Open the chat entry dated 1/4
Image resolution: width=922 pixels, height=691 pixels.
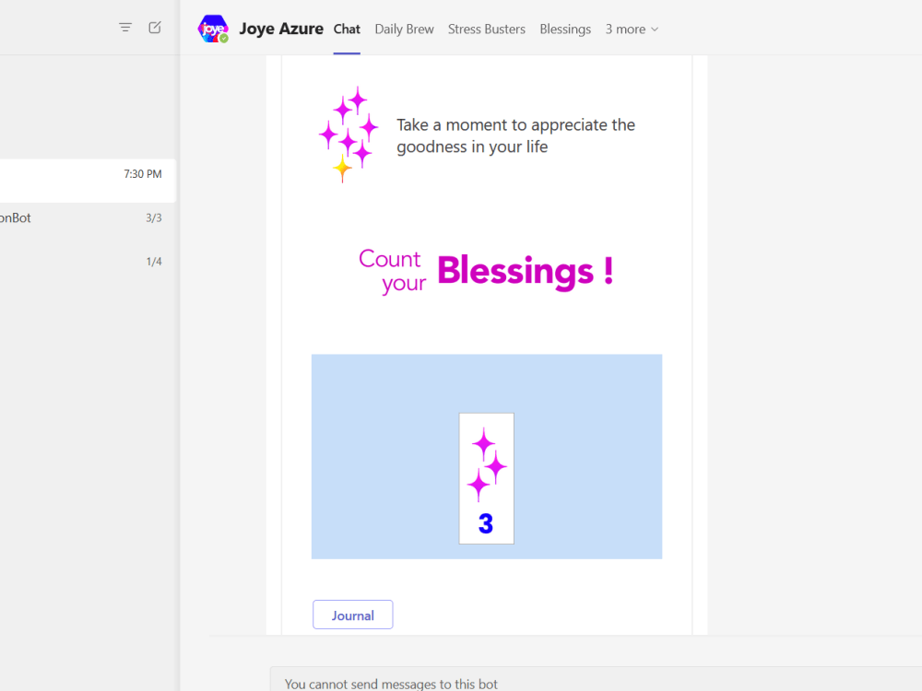[x=88, y=262]
